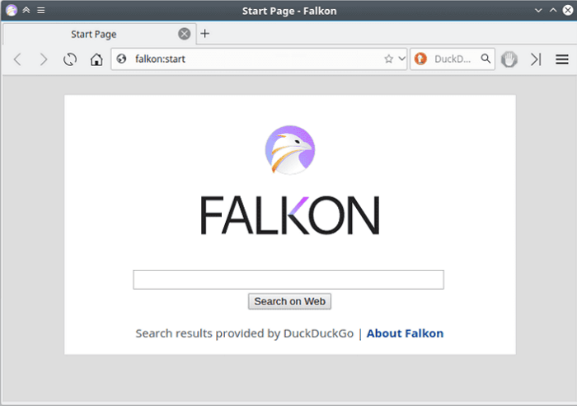Screen dimensions: 577x406
Task: Open DuckDuckGo search engine selector icon
Action: 420,59
